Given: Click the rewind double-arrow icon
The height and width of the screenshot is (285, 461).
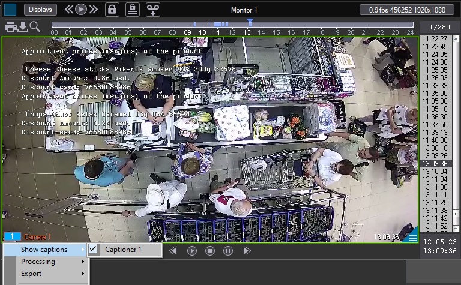Looking at the screenshot, I should point(68,10).
